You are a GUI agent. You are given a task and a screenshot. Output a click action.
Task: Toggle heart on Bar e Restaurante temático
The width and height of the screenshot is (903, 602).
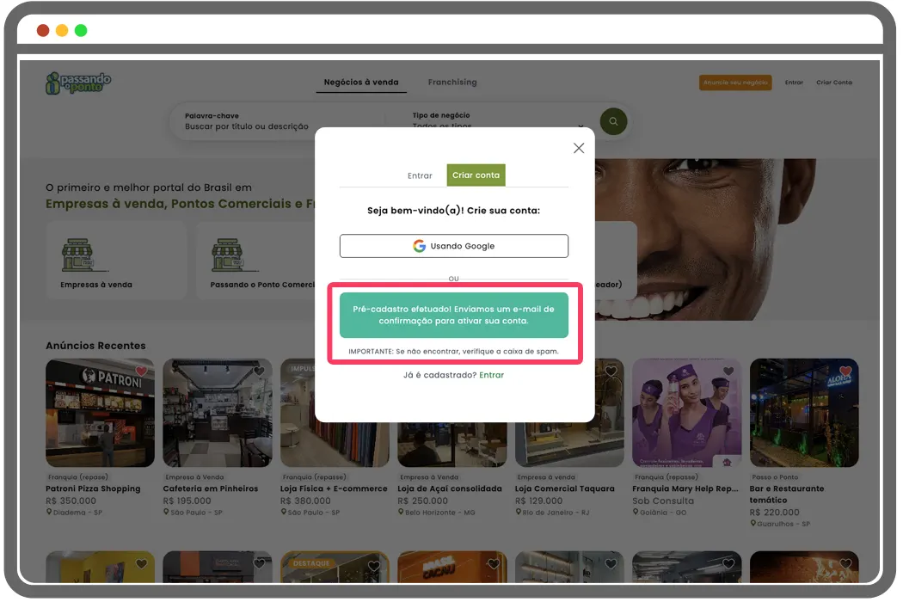845,372
